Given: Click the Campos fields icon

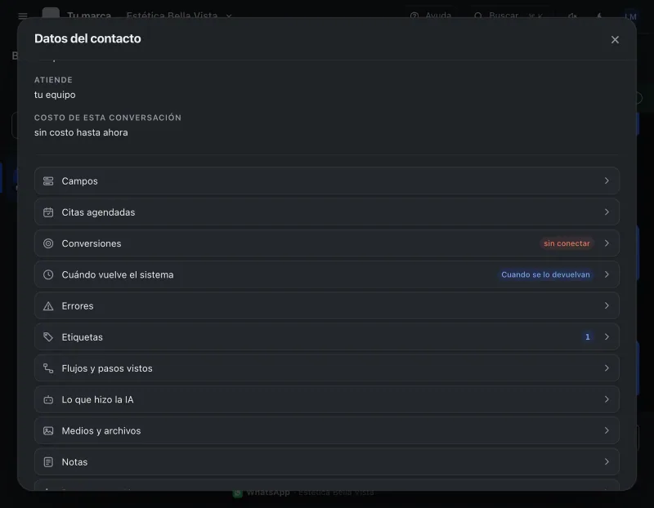Looking at the screenshot, I should [48, 180].
